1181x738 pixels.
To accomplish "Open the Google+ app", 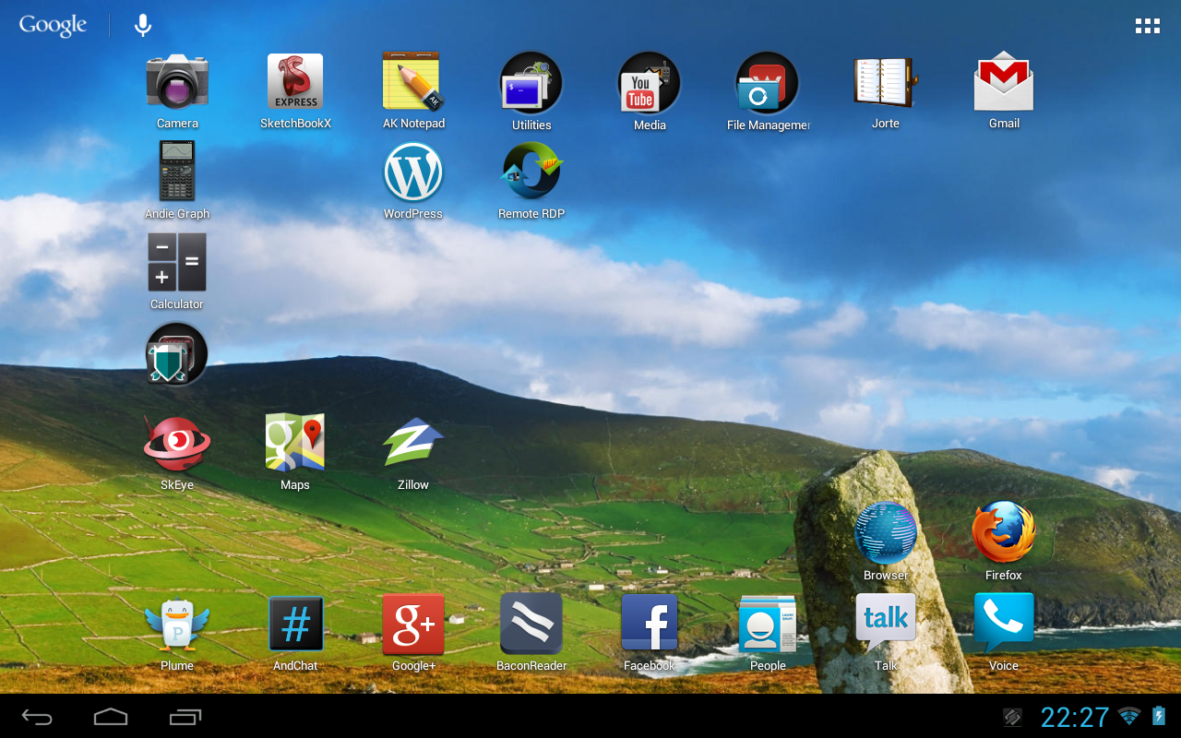I will pos(413,632).
